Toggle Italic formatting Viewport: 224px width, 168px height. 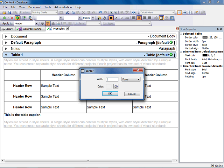116,18
